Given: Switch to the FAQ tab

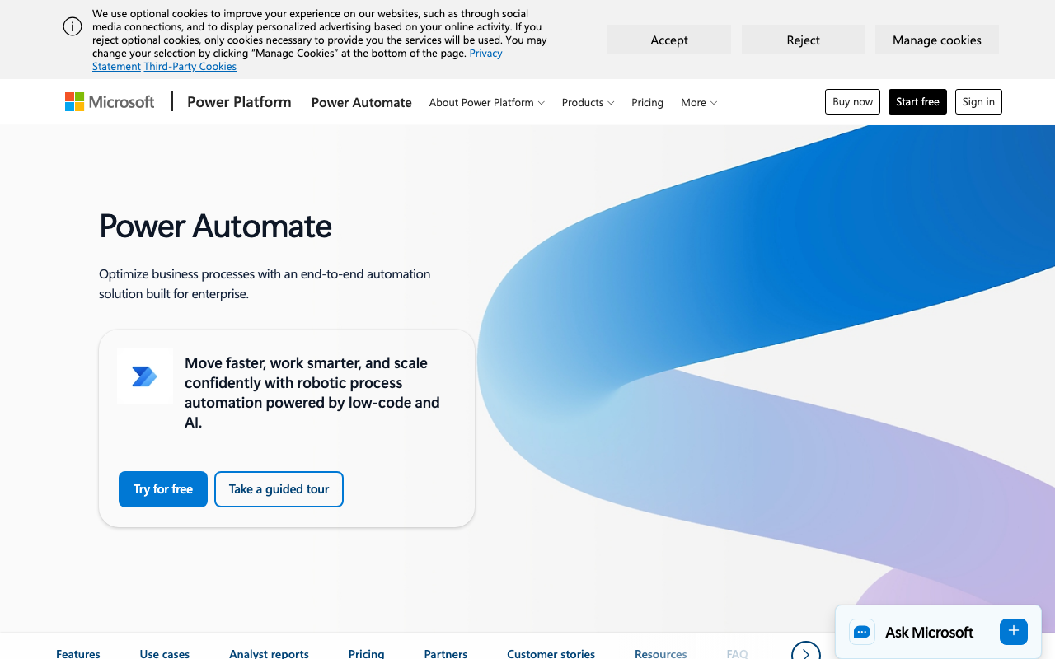Looking at the screenshot, I should pos(737,653).
